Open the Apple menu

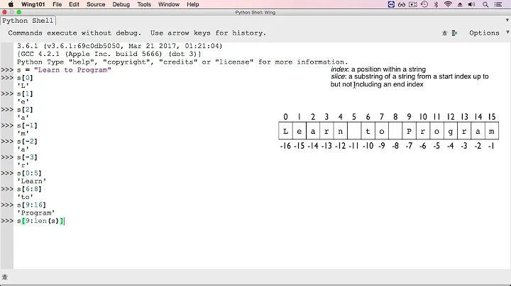click(x=11, y=4)
